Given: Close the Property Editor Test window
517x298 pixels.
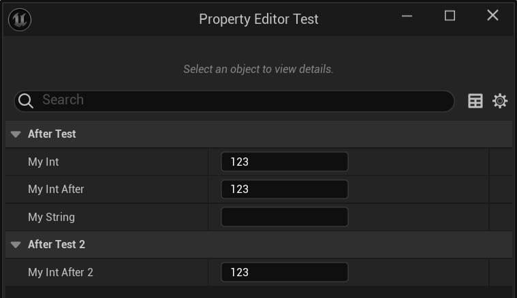Looking at the screenshot, I should point(492,16).
